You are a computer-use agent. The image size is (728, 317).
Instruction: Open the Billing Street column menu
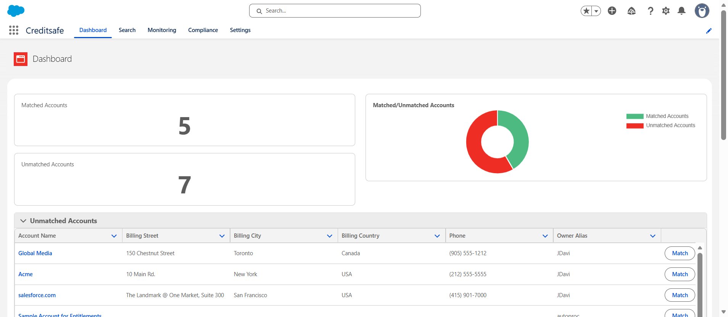[222, 236]
